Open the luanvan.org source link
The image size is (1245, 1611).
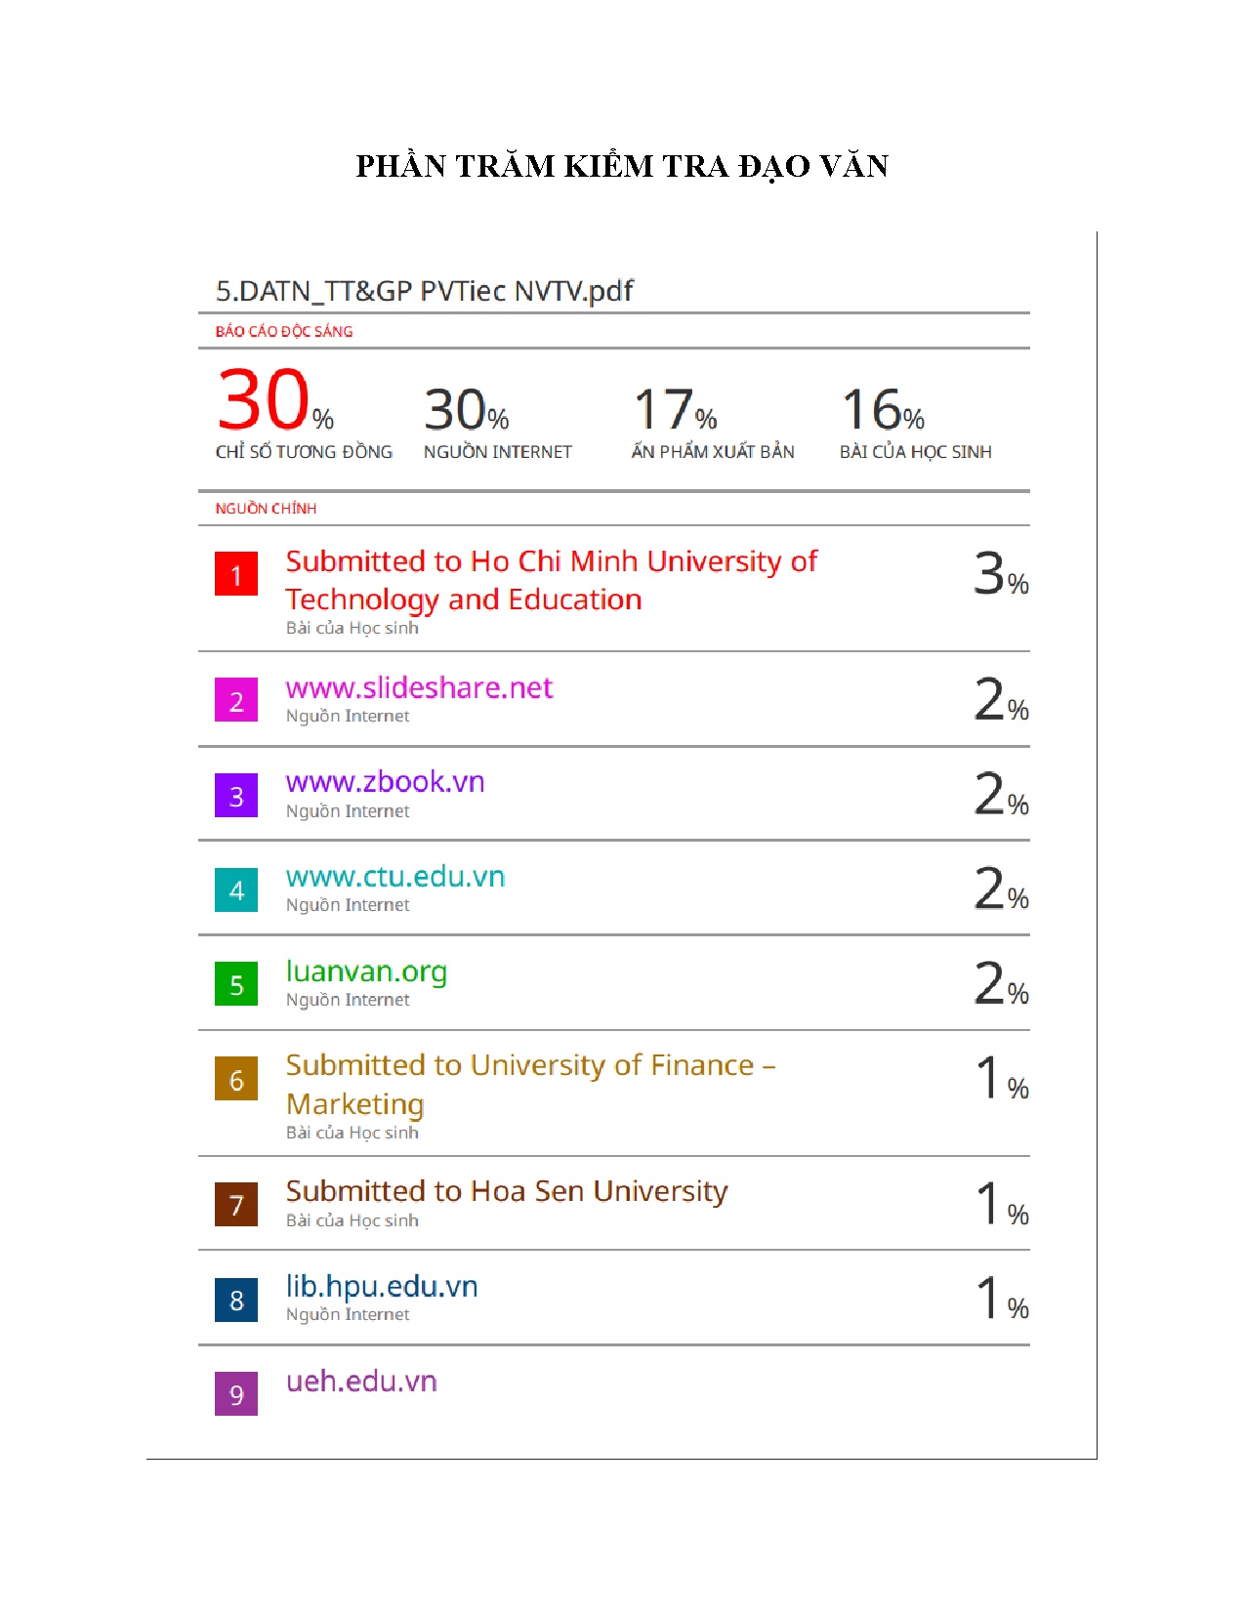coord(366,971)
